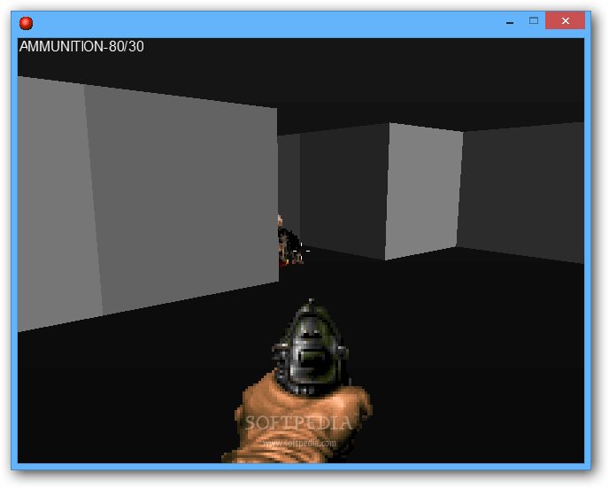This screenshot has width=609, height=488.
Task: Shoot the enemy sprite beside the wall
Action: click(x=289, y=242)
